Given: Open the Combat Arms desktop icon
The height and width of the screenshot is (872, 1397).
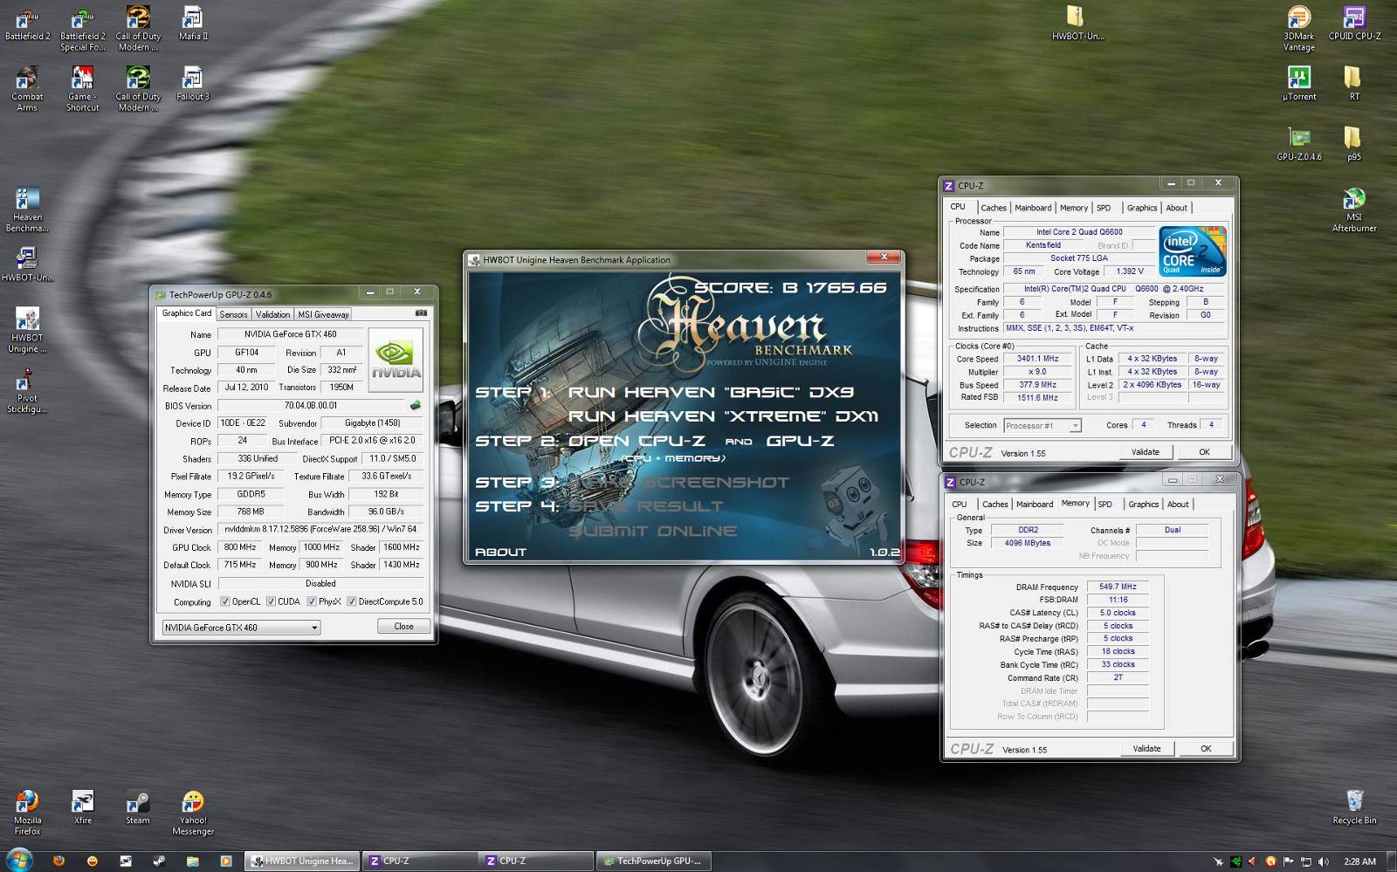Looking at the screenshot, I should pos(27,89).
